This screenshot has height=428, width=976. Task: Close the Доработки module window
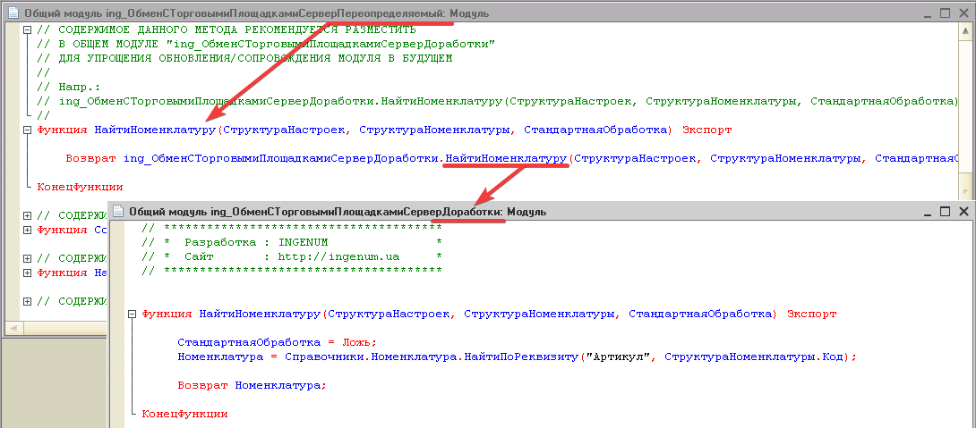963,212
